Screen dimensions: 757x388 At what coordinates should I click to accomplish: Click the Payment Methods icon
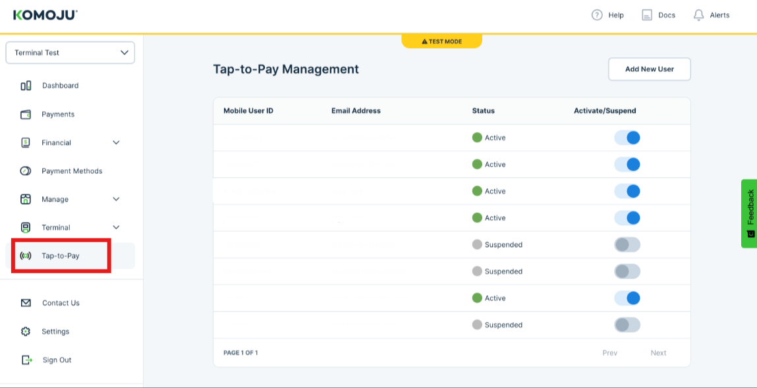point(26,171)
